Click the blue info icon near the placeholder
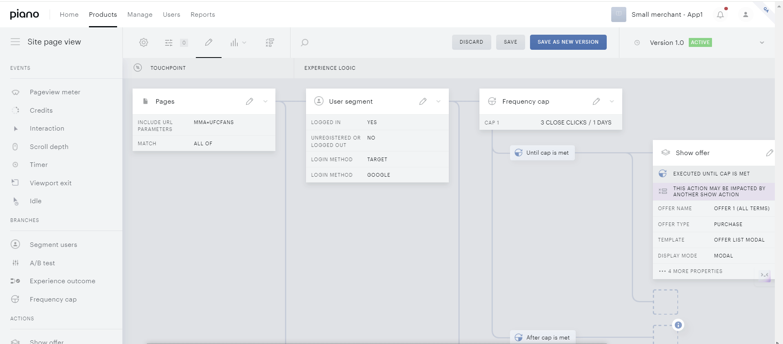This screenshot has height=344, width=783. pos(678,325)
